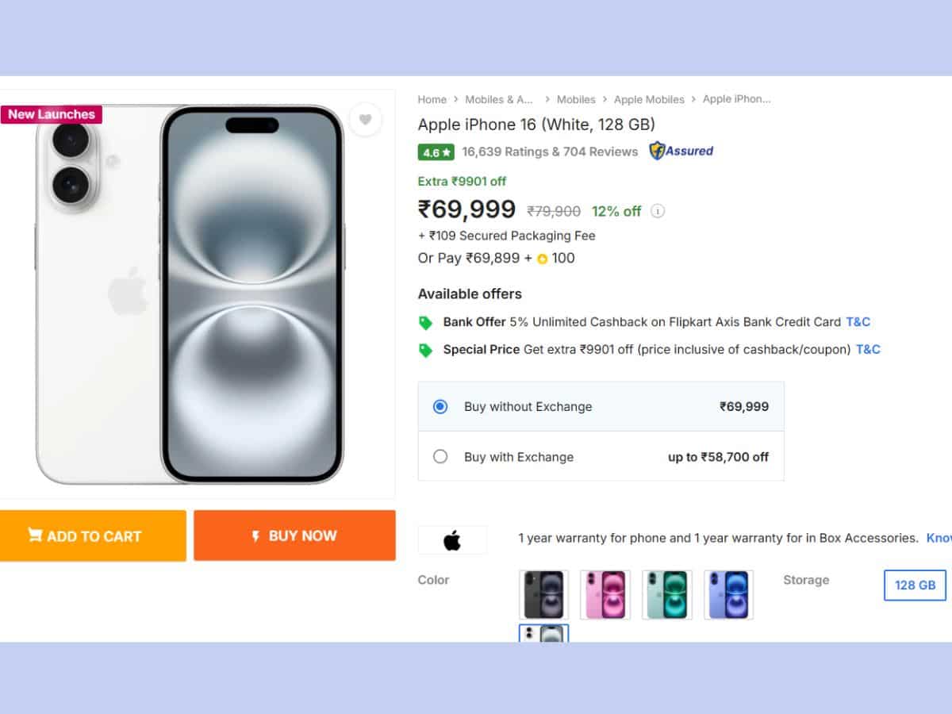The height and width of the screenshot is (714, 952).
Task: Open T&C for the Bank Offer
Action: tap(858, 322)
